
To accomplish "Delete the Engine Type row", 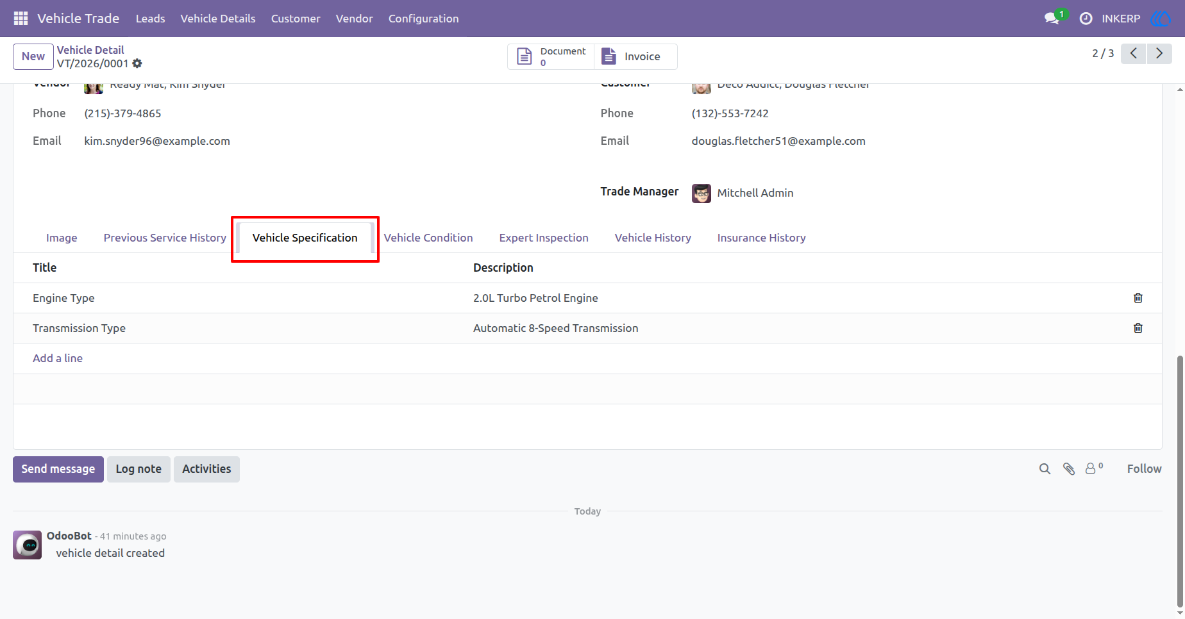I will click(1138, 298).
